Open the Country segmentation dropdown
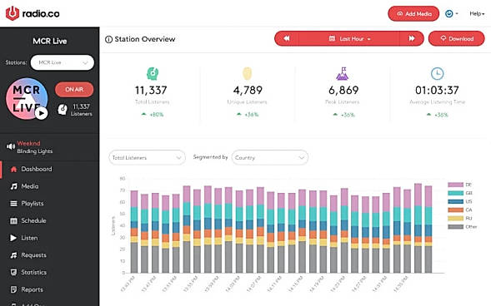 [x=269, y=158]
